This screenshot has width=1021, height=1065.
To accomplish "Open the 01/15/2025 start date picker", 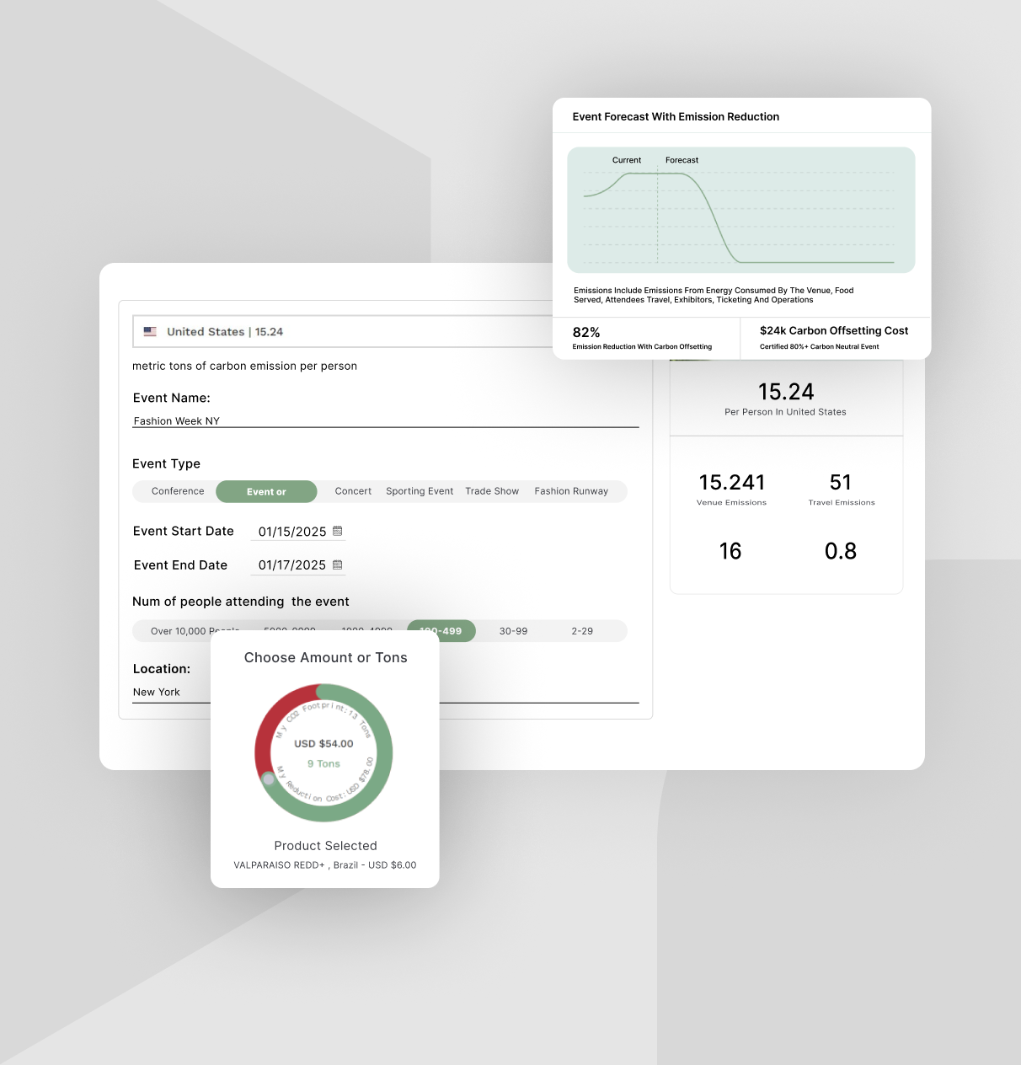I will click(291, 532).
